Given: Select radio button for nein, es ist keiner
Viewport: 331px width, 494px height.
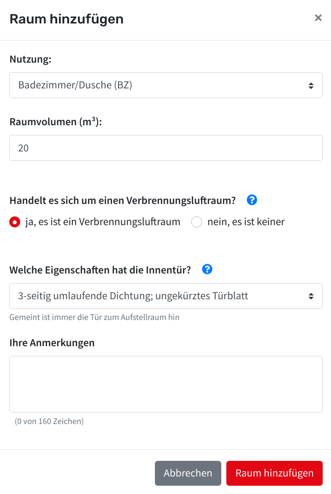Looking at the screenshot, I should pos(196,222).
